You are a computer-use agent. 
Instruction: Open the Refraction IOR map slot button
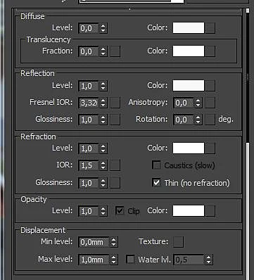(x=115, y=165)
